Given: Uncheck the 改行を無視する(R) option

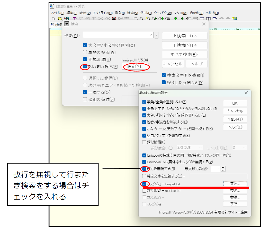Looking at the screenshot, I should pos(144,169).
